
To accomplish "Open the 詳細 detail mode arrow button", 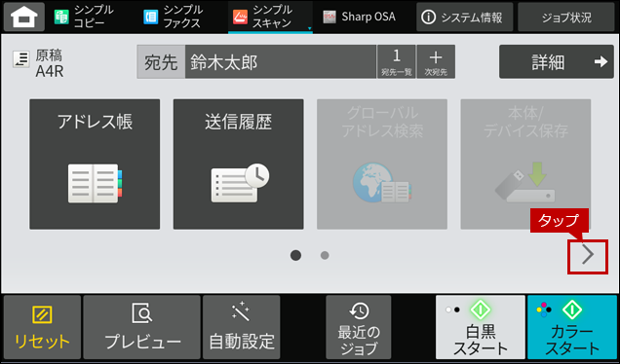I will tap(557, 61).
